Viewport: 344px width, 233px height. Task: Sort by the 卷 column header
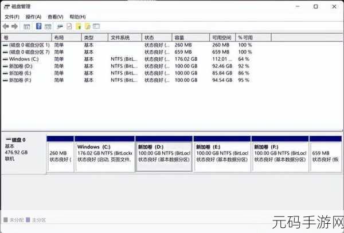coord(26,38)
